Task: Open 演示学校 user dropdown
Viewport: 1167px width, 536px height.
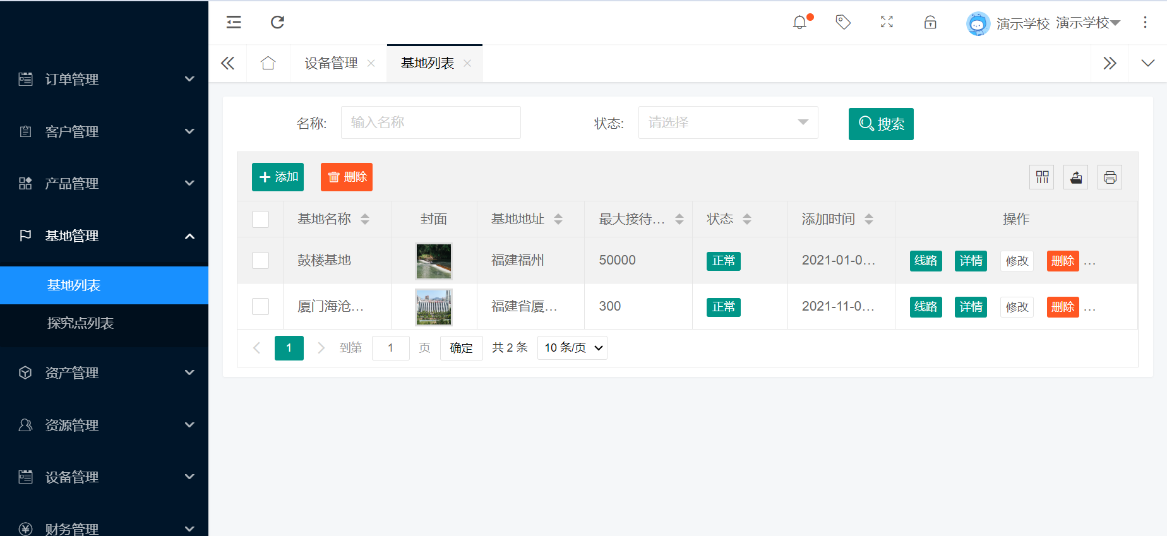Action: [x=1088, y=23]
